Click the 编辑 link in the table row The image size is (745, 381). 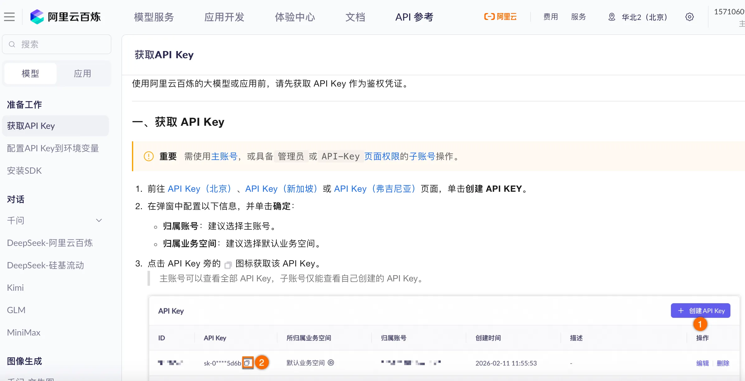(x=702, y=363)
